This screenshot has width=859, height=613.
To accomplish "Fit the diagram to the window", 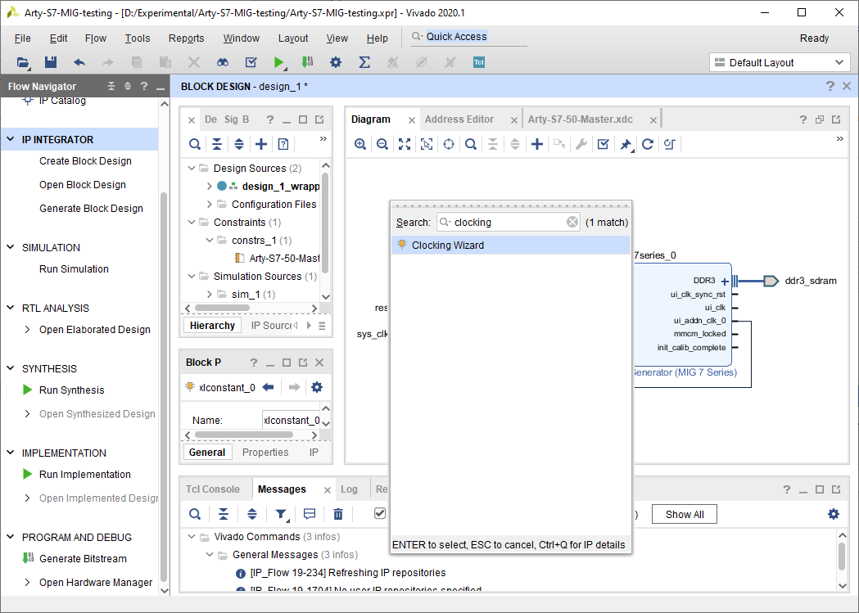I will (x=405, y=144).
